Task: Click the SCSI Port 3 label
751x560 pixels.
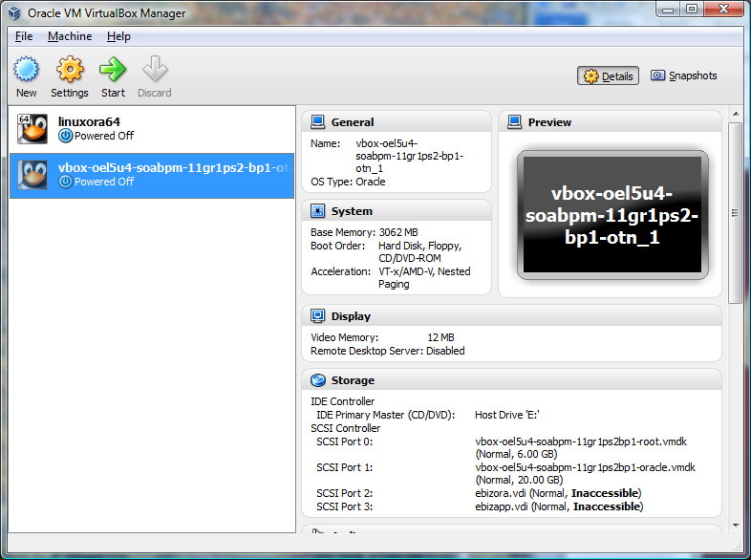Action: [344, 506]
